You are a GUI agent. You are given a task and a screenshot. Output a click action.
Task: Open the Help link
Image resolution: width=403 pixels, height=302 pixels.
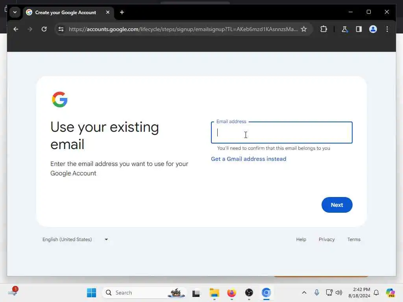coord(301,239)
